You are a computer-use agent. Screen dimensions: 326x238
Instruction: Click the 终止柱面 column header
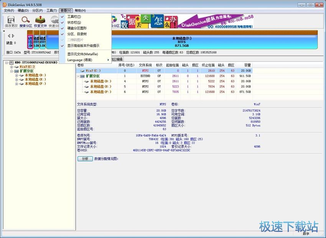point(208,65)
